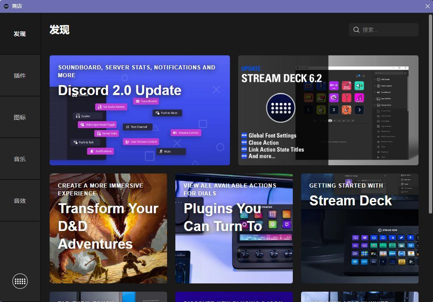The width and height of the screenshot is (433, 302).
Task: Click the Server Stats tag in Discord card
Action: click(107, 133)
